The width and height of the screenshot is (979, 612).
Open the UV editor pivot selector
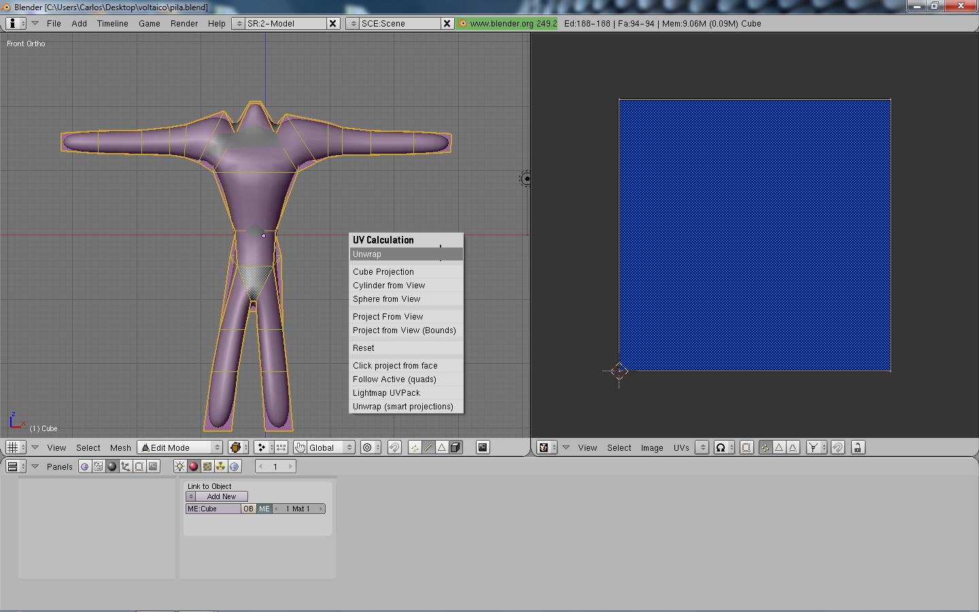coord(723,447)
